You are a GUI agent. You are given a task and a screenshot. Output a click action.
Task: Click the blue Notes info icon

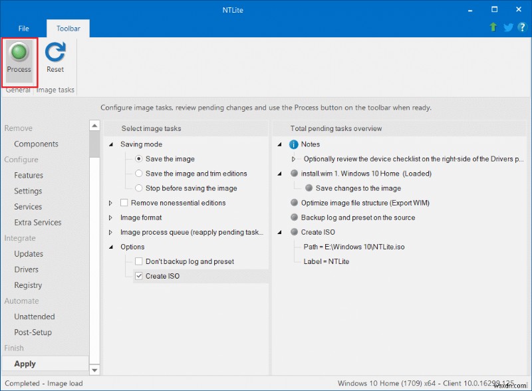point(294,144)
